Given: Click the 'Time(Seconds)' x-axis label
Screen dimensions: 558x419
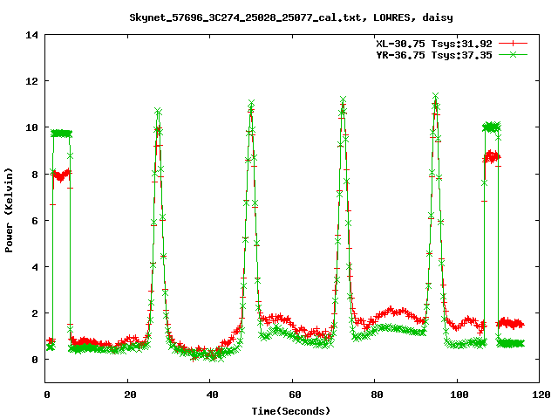Looking at the screenshot, I should [x=291, y=411].
